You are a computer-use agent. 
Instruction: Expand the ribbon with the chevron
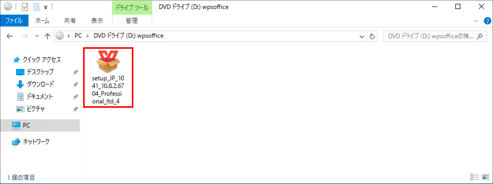point(476,21)
